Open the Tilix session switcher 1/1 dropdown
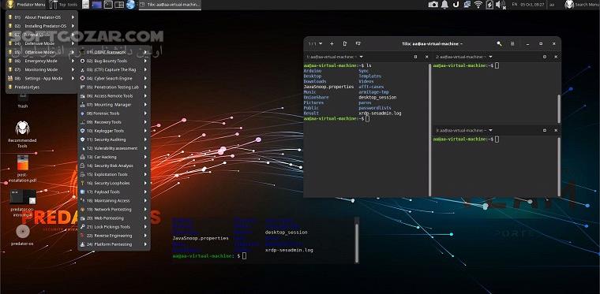The width and height of the screenshot is (600, 294). tap(315, 43)
